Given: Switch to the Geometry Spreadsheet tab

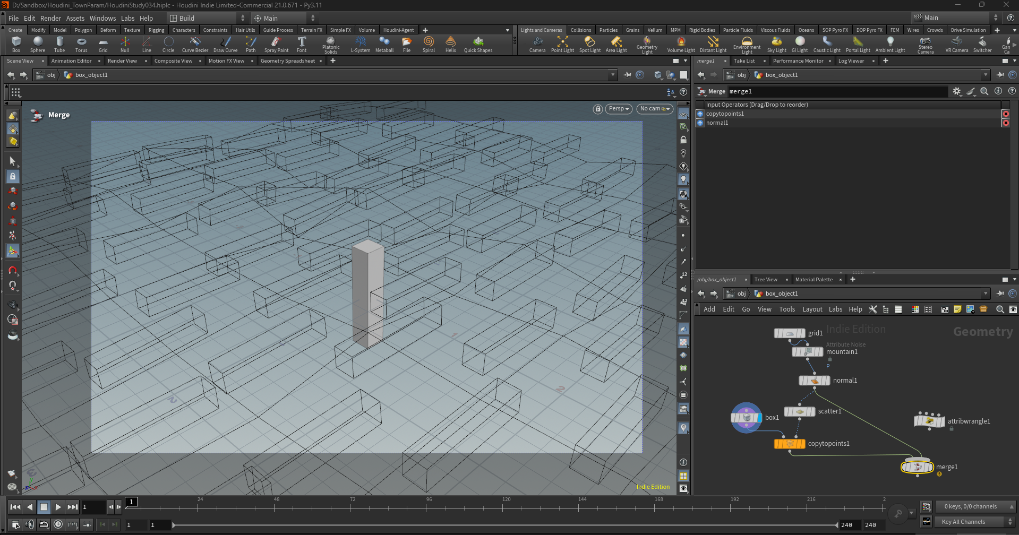Looking at the screenshot, I should [x=287, y=61].
